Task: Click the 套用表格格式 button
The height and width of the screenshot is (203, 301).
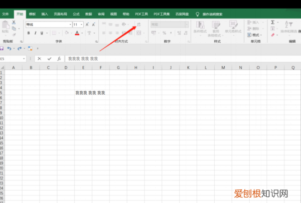Action: (x=216, y=29)
